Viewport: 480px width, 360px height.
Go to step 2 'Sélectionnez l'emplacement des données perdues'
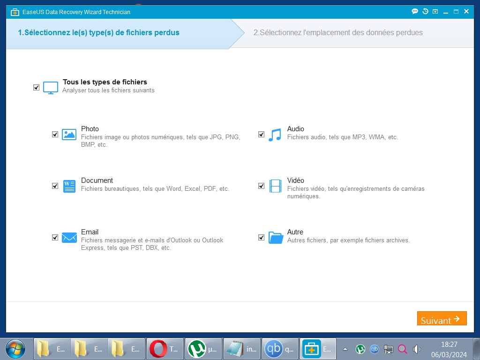(338, 32)
